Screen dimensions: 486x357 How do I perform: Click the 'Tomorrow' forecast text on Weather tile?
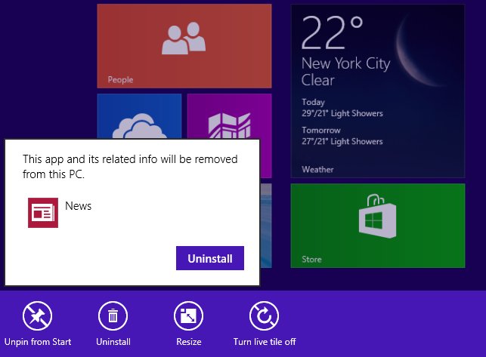321,130
